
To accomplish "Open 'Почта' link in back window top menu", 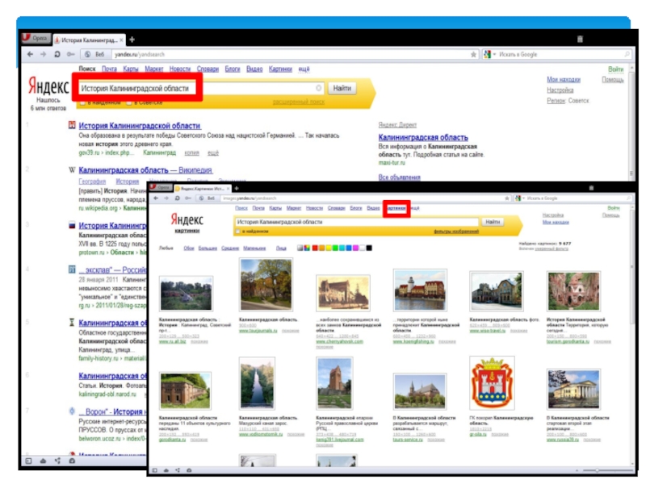I will tap(109, 69).
